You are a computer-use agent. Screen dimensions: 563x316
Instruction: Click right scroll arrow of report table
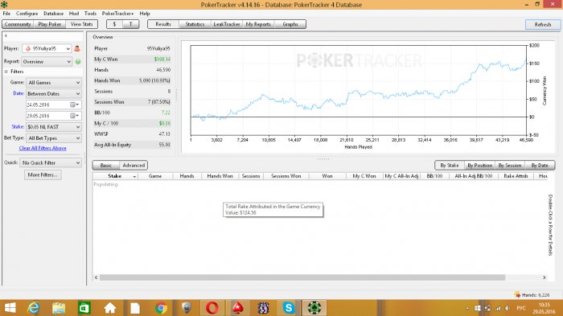click(x=545, y=277)
